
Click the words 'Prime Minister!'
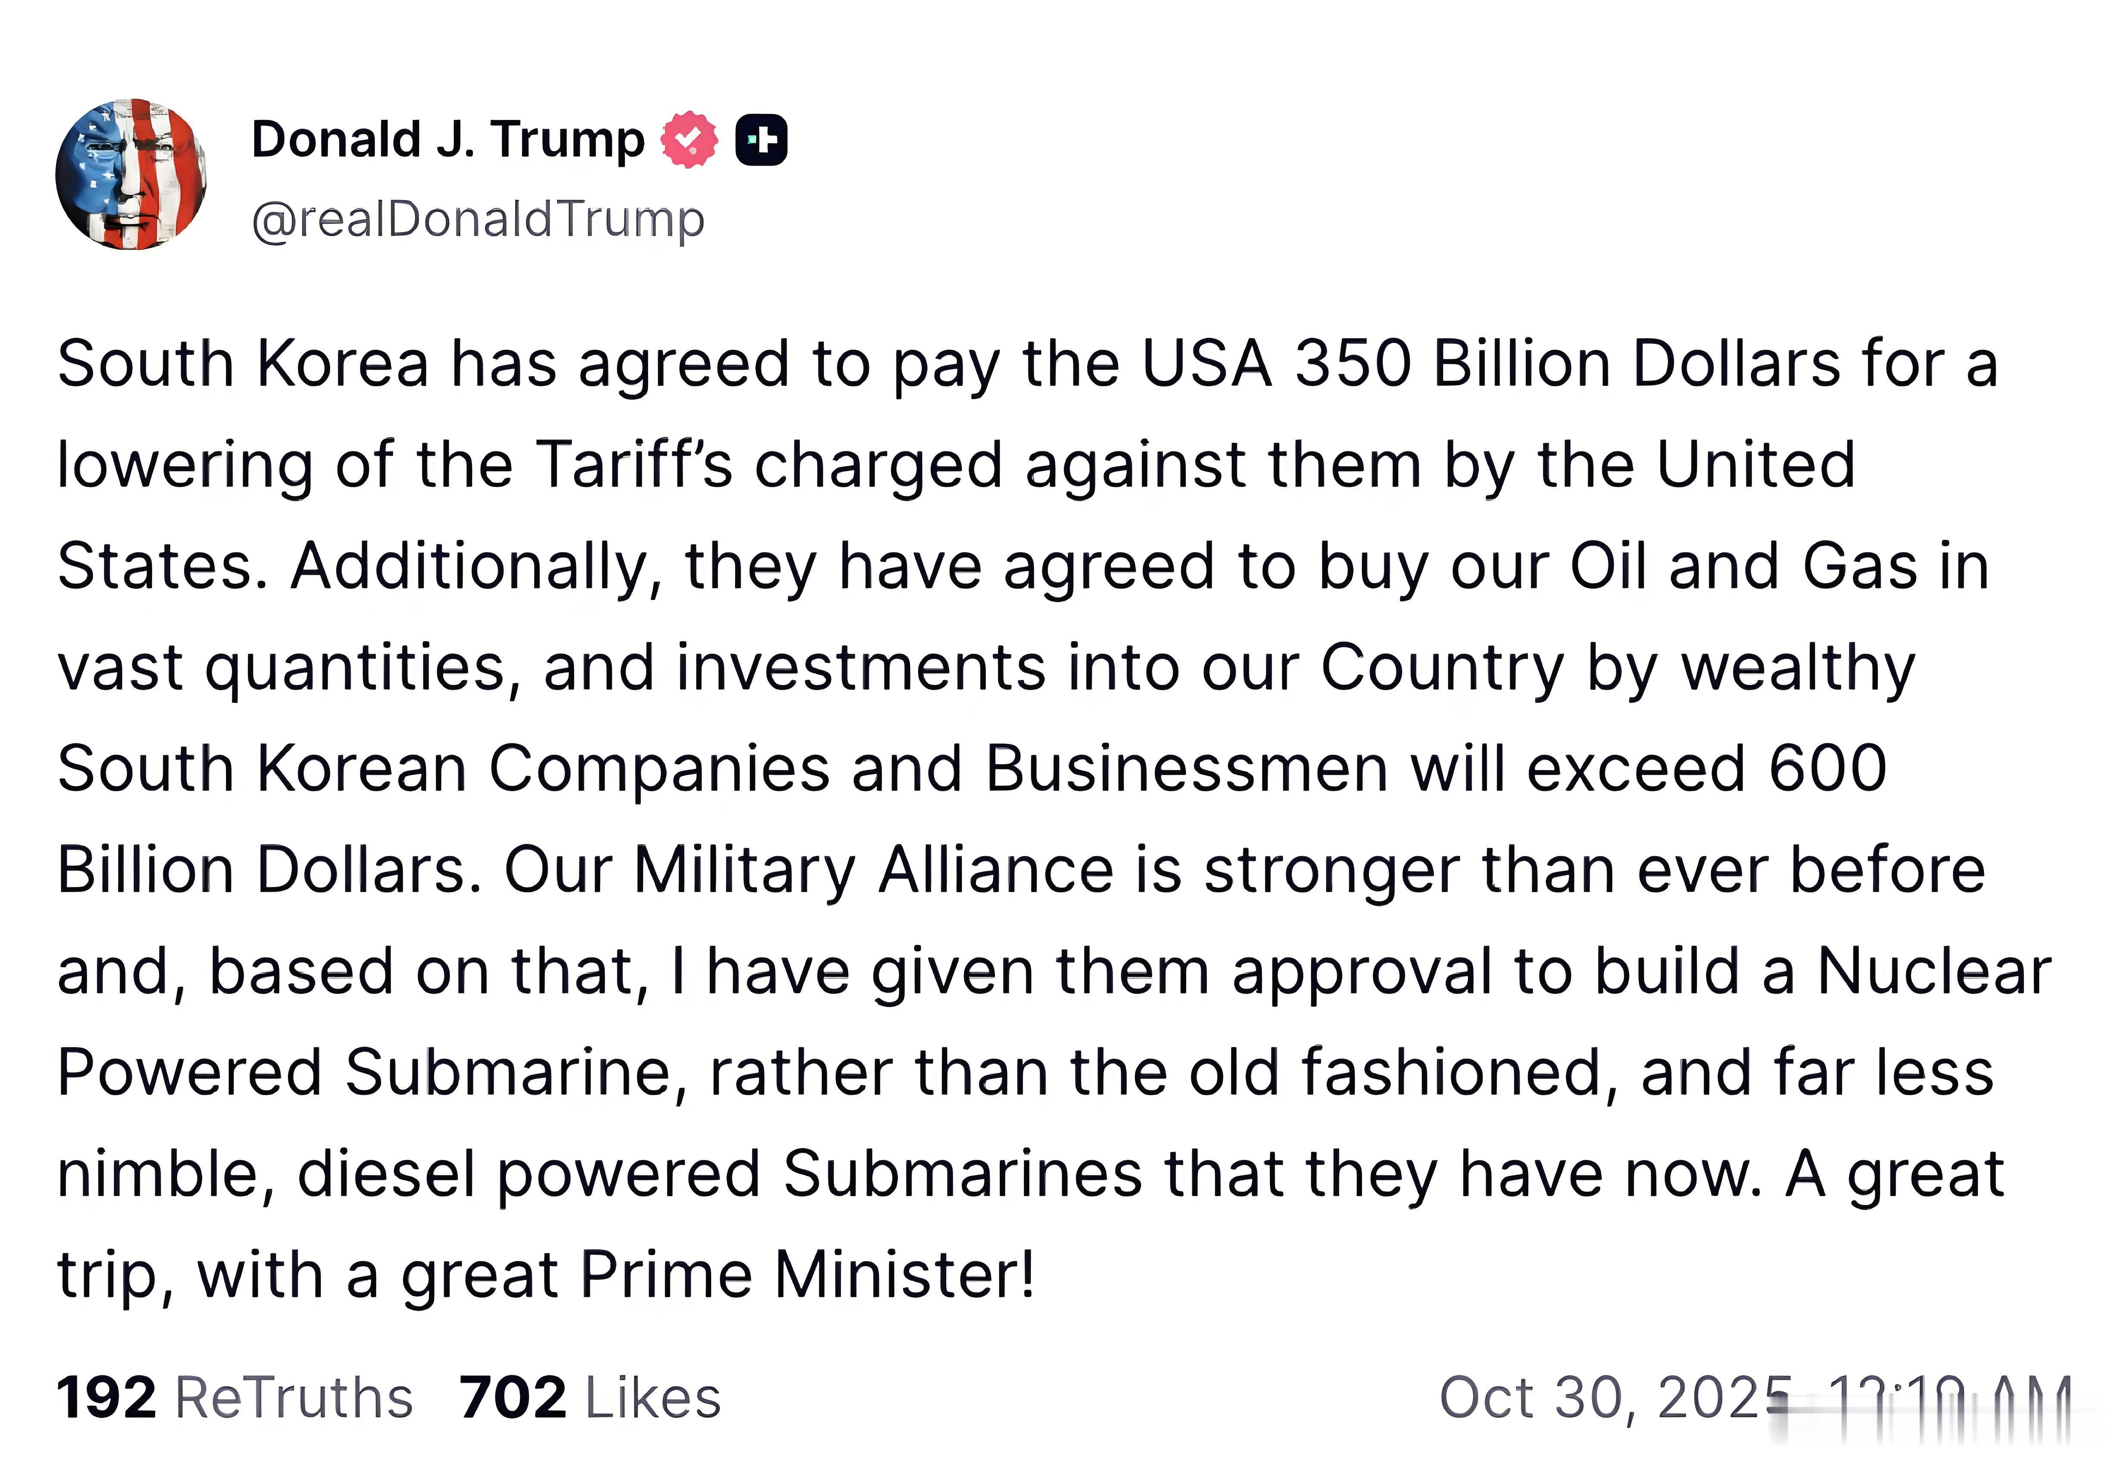click(807, 1275)
